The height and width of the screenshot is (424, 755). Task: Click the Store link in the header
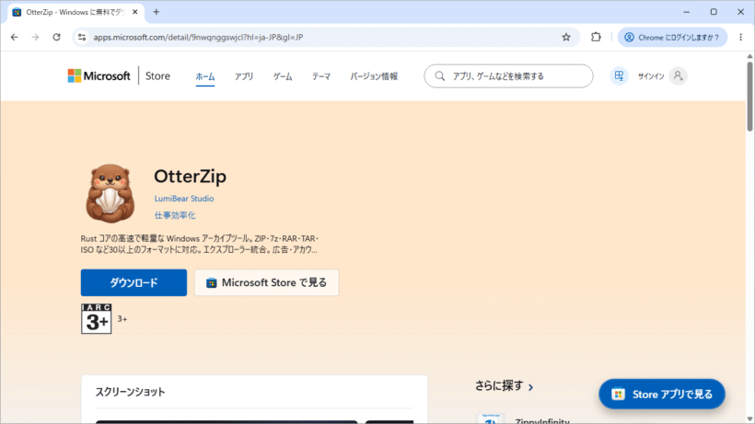click(x=157, y=76)
